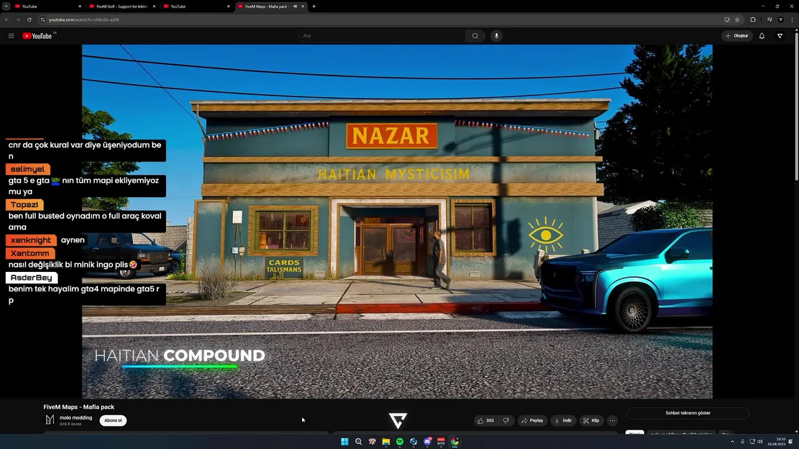Screen dimensions: 799x449
Task: Open the molo modding channel avatar
Action: pos(50,420)
